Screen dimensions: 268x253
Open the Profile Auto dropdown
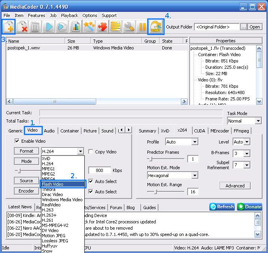point(182,142)
